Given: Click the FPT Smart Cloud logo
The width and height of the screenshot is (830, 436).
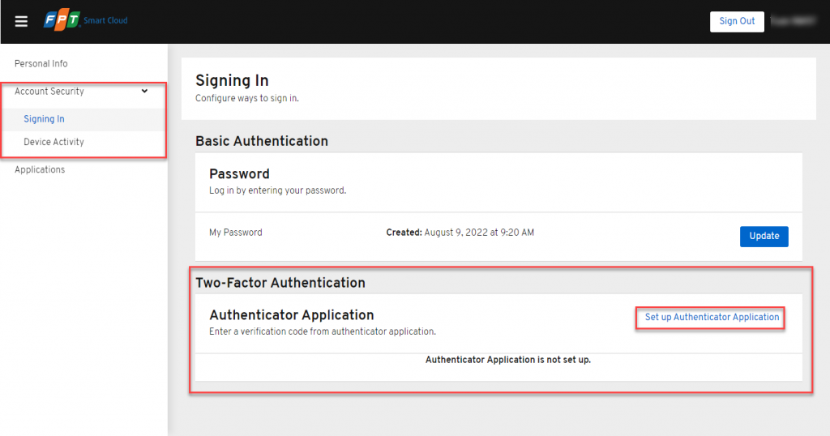Looking at the screenshot, I should 85,20.
